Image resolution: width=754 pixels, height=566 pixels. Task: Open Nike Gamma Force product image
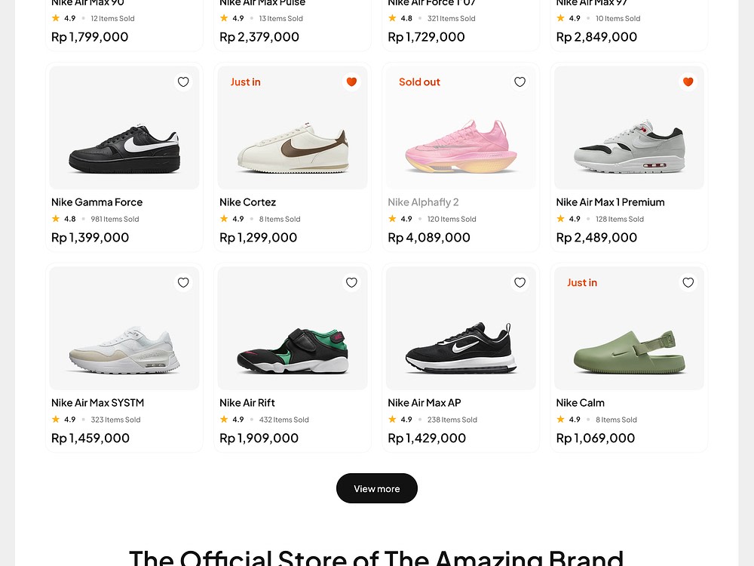point(124,128)
